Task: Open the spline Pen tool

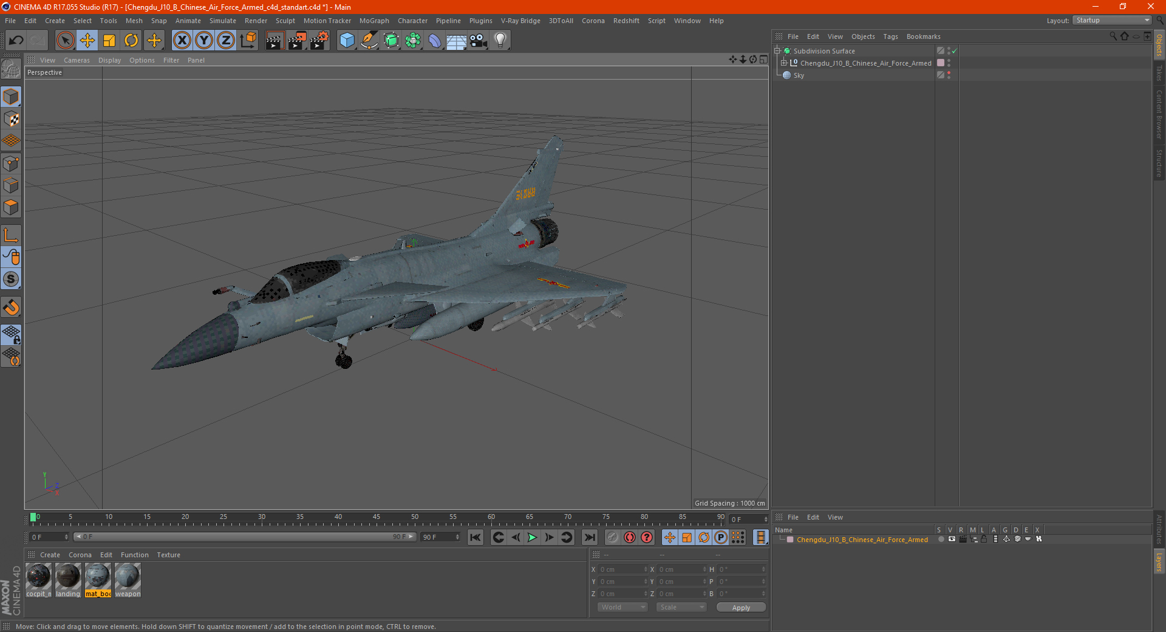Action: click(369, 41)
